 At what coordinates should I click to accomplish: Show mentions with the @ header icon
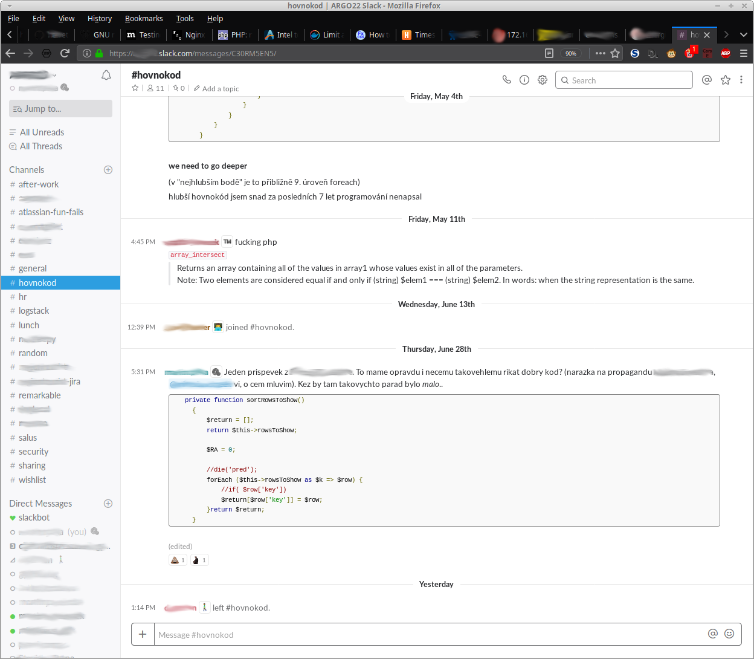706,80
